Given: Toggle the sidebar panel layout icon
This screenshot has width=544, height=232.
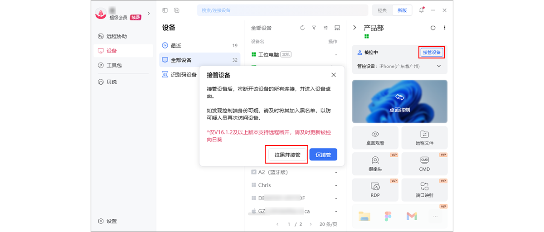Looking at the screenshot, I should pyautogui.click(x=165, y=10).
